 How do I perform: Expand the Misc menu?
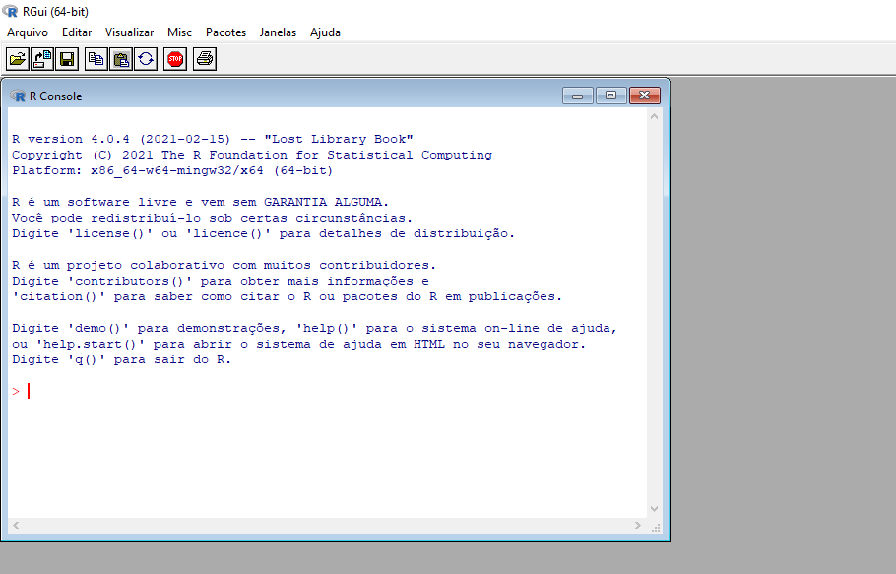coord(180,32)
